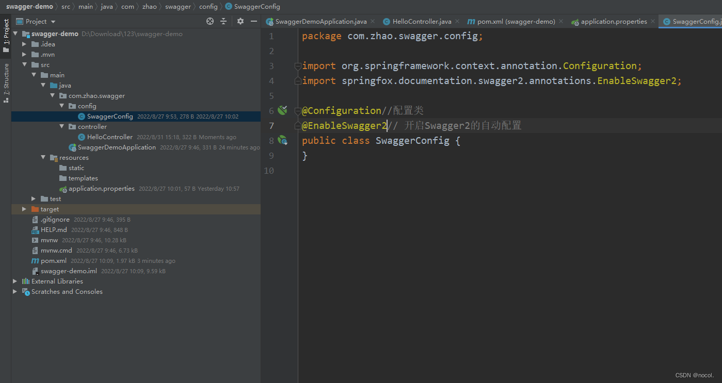Select the static folder
This screenshot has width=722, height=383.
pos(76,168)
